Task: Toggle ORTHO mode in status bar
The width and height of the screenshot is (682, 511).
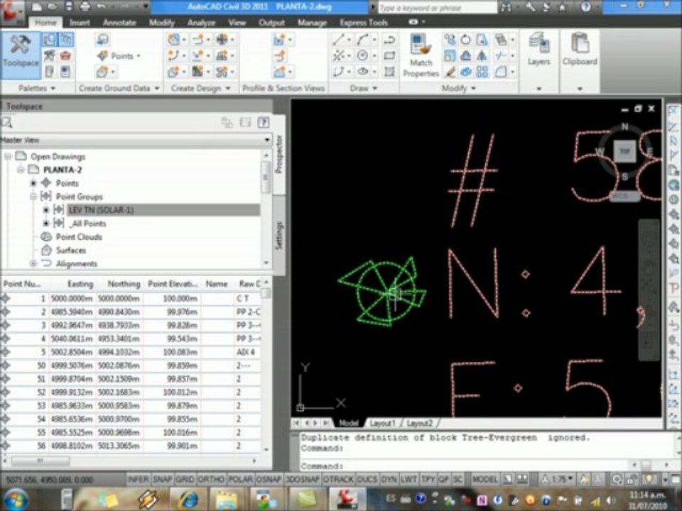Action: pos(211,479)
